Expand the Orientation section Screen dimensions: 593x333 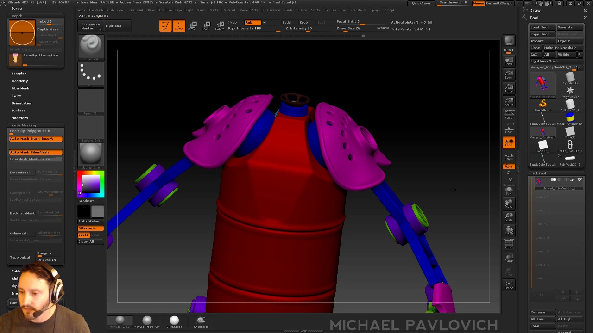[22, 103]
